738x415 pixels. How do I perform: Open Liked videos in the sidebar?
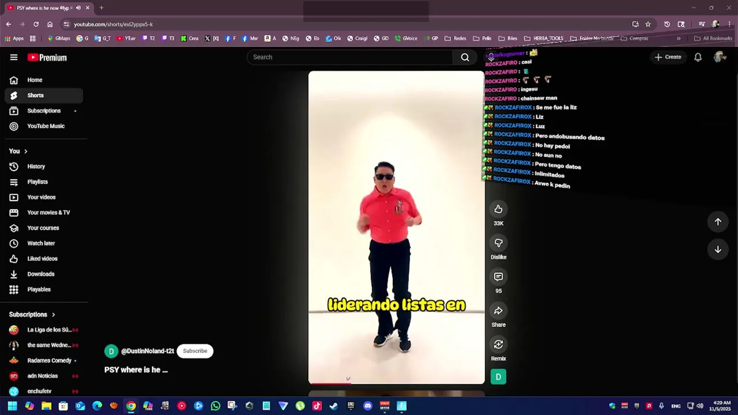pos(44,259)
